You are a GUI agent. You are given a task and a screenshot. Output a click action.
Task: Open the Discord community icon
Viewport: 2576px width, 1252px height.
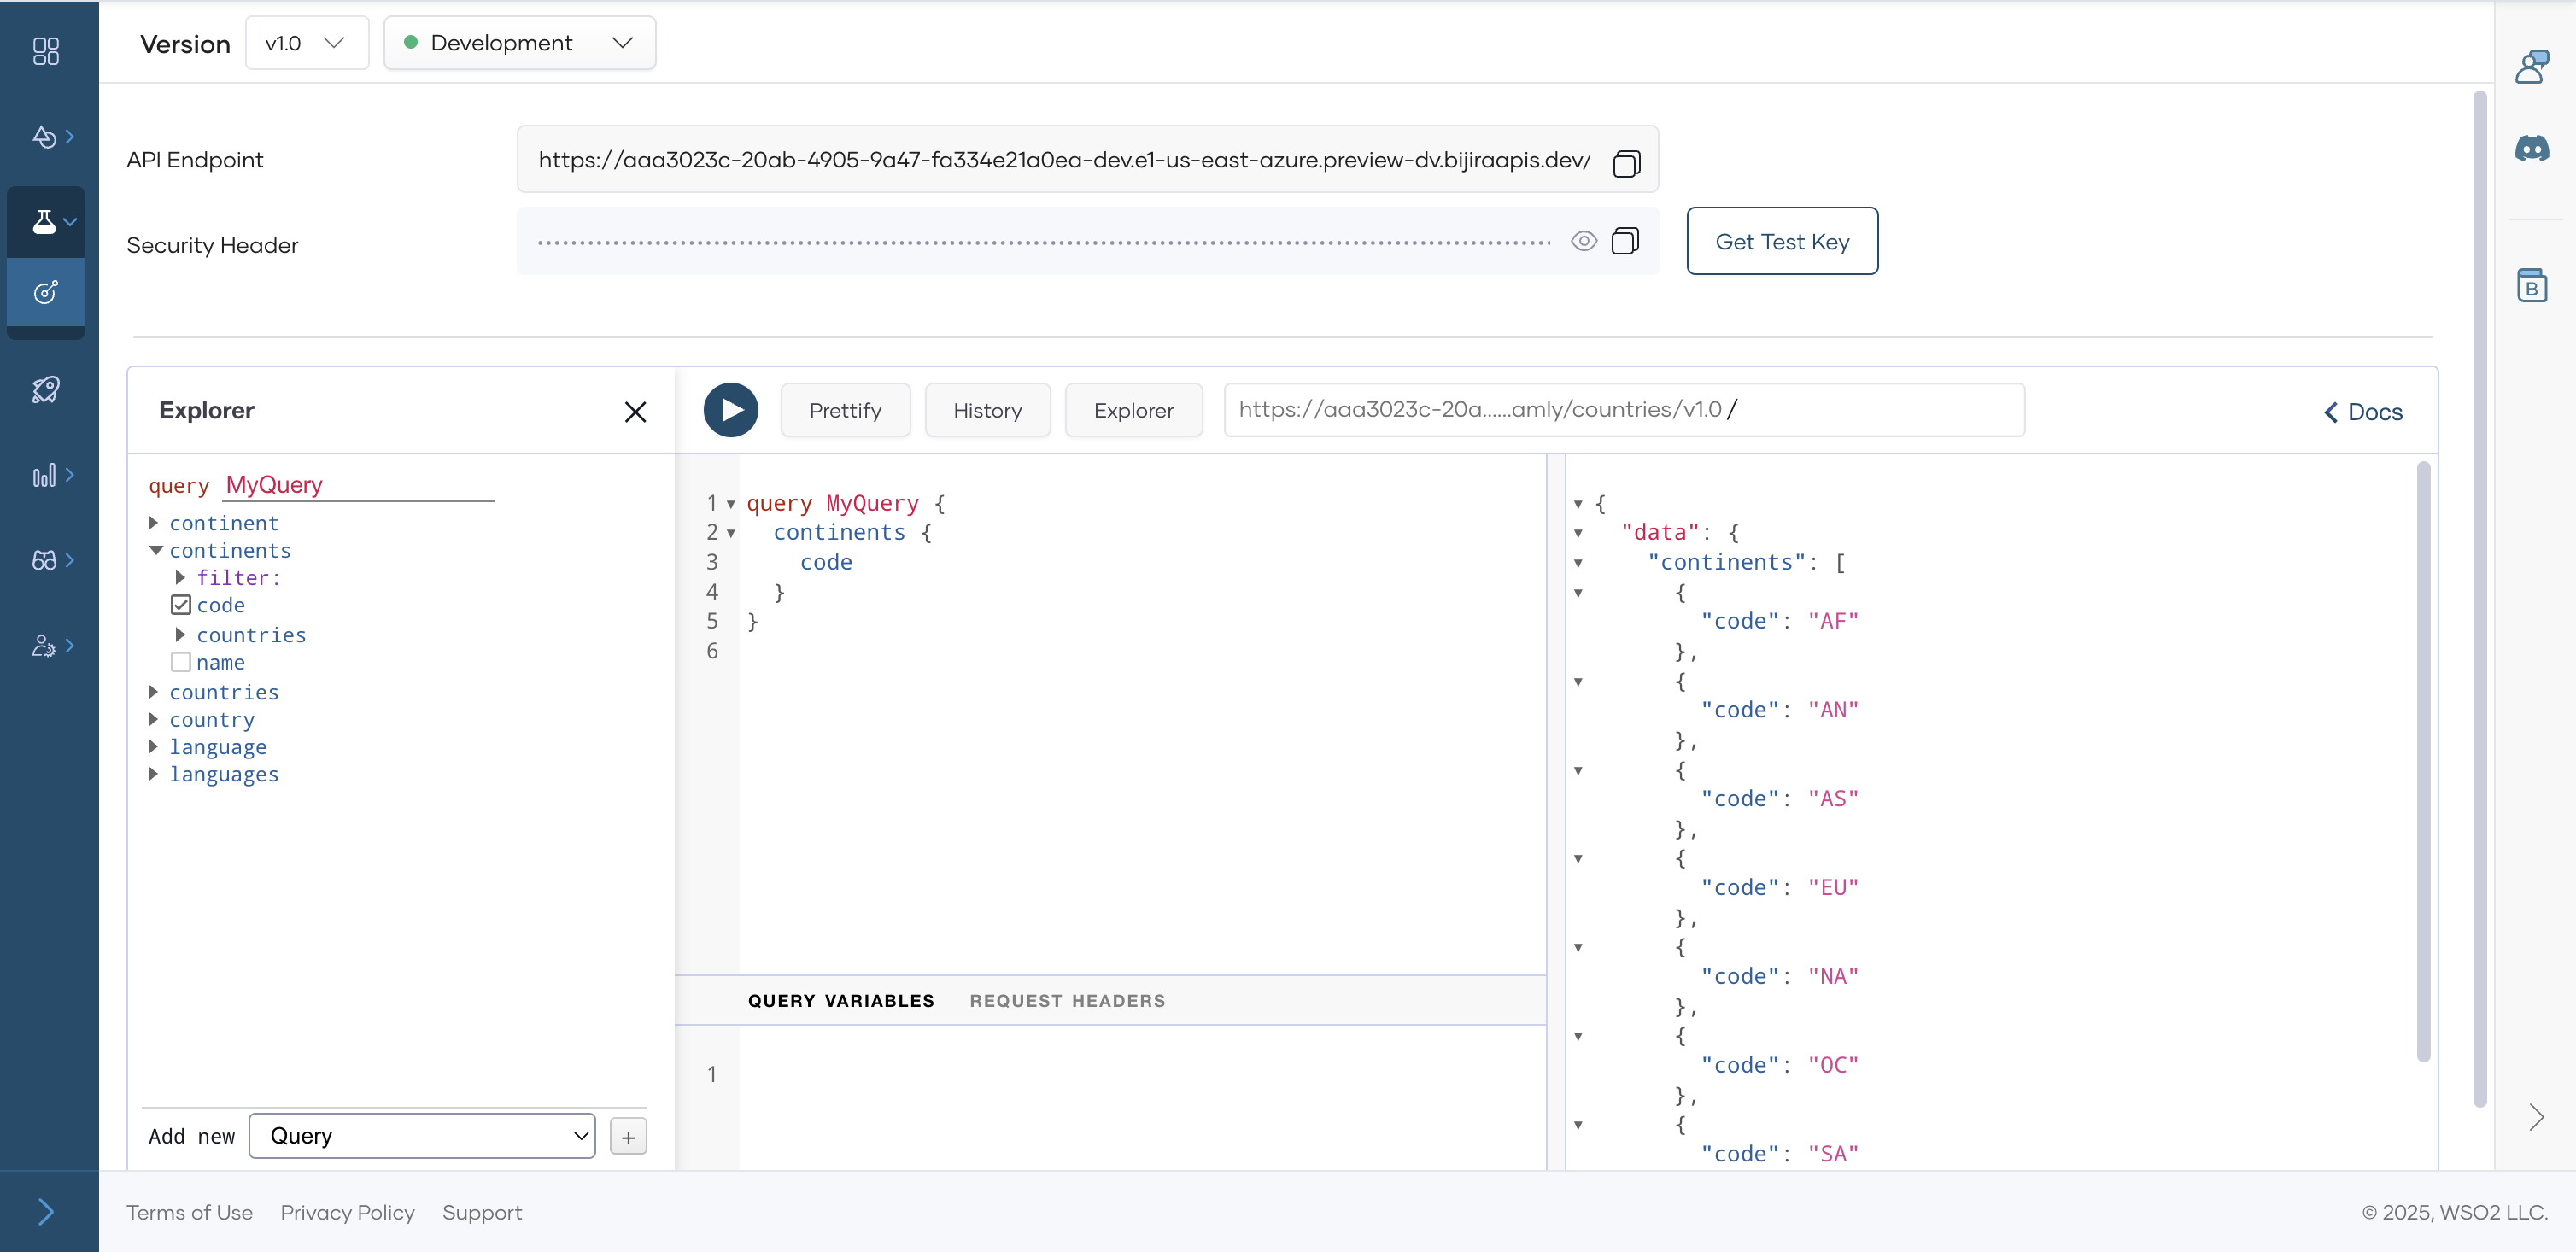coord(2531,149)
